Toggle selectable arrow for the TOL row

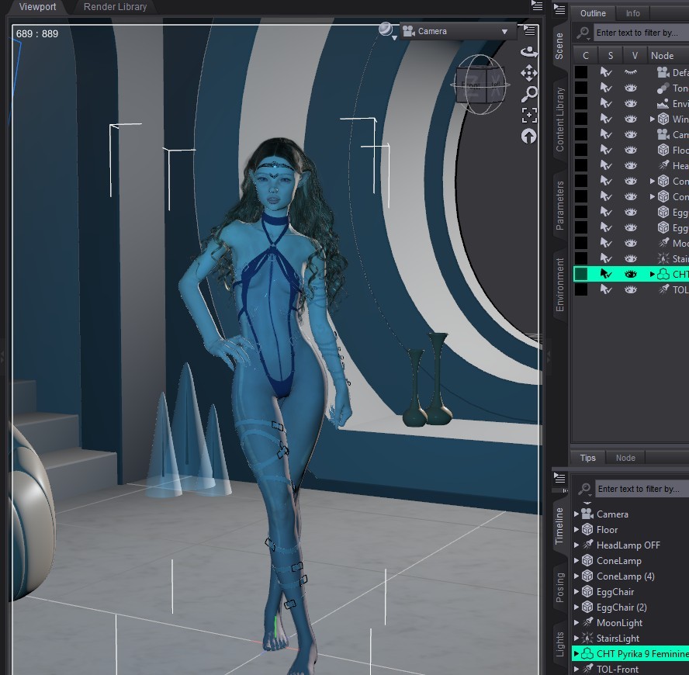607,289
